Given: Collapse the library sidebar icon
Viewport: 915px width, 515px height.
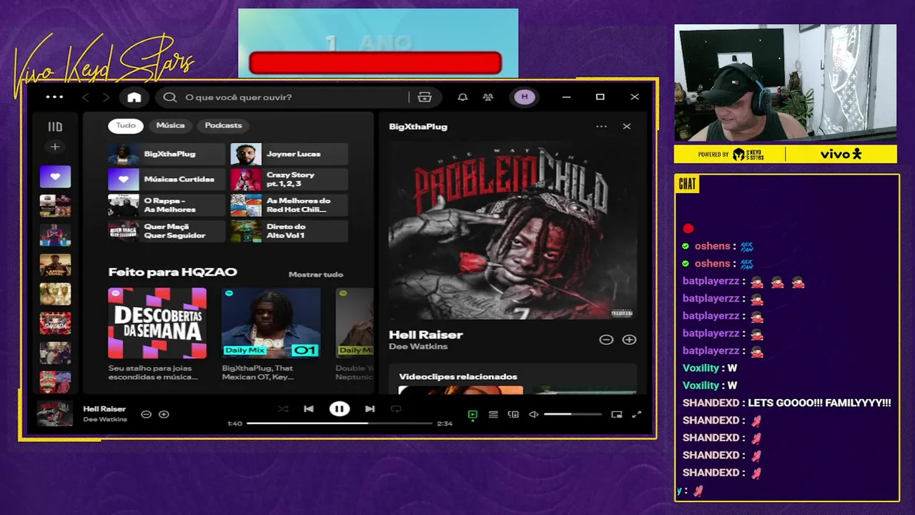Looking at the screenshot, I should [x=55, y=127].
